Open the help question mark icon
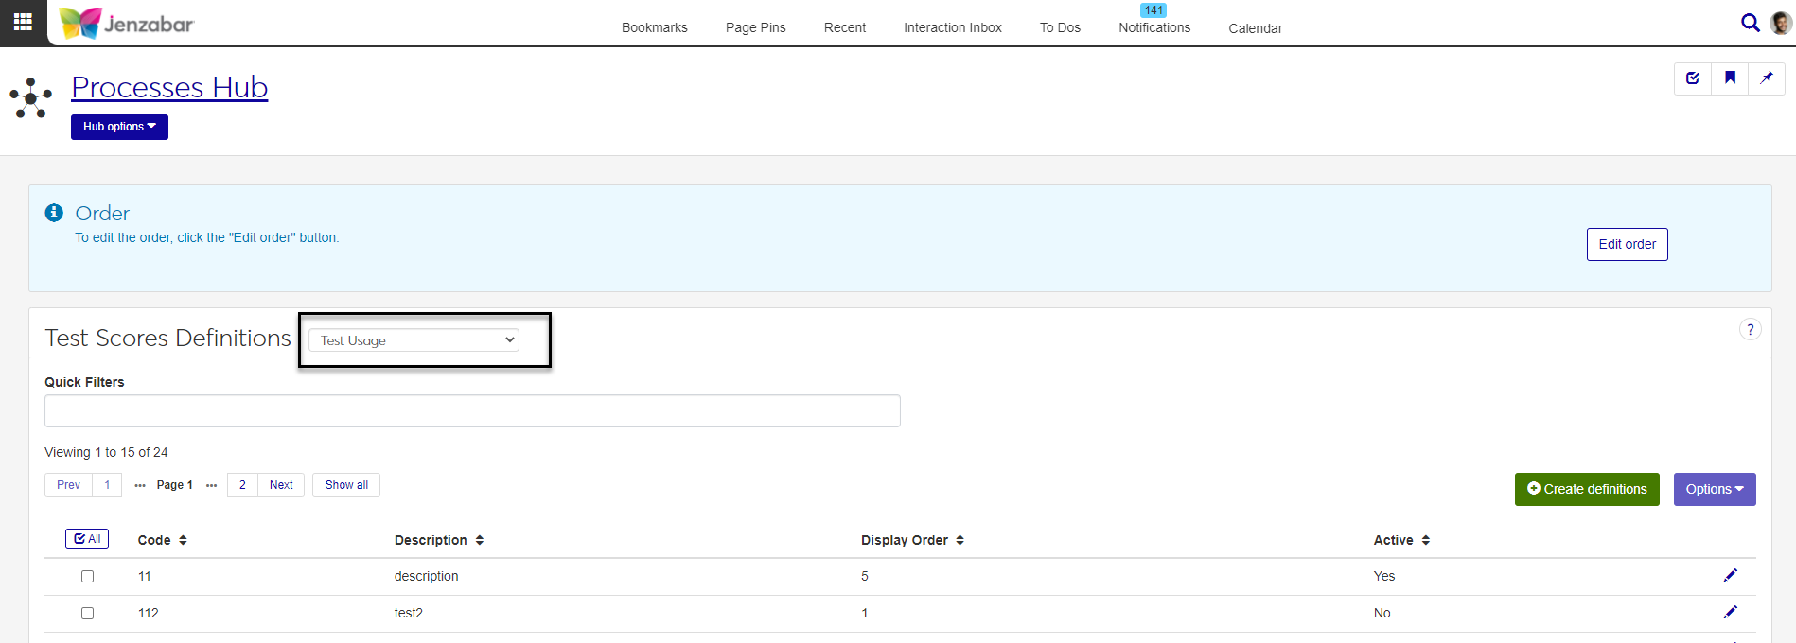The width and height of the screenshot is (1796, 643). point(1750,329)
